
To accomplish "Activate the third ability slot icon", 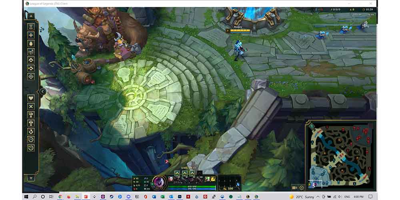I will point(192,180).
